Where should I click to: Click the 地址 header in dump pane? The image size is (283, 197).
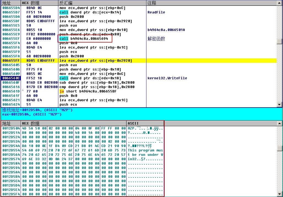click(x=11, y=123)
